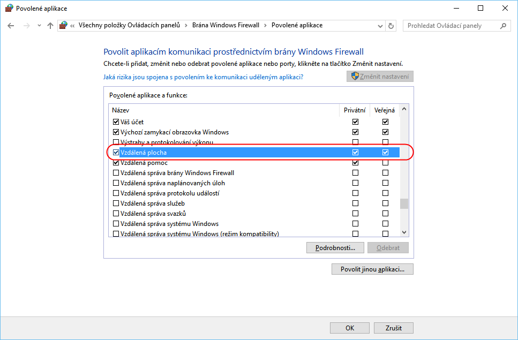Image resolution: width=518 pixels, height=340 pixels.
Task: Toggle Privátní checkbox for Váš účet
Action: click(x=356, y=122)
